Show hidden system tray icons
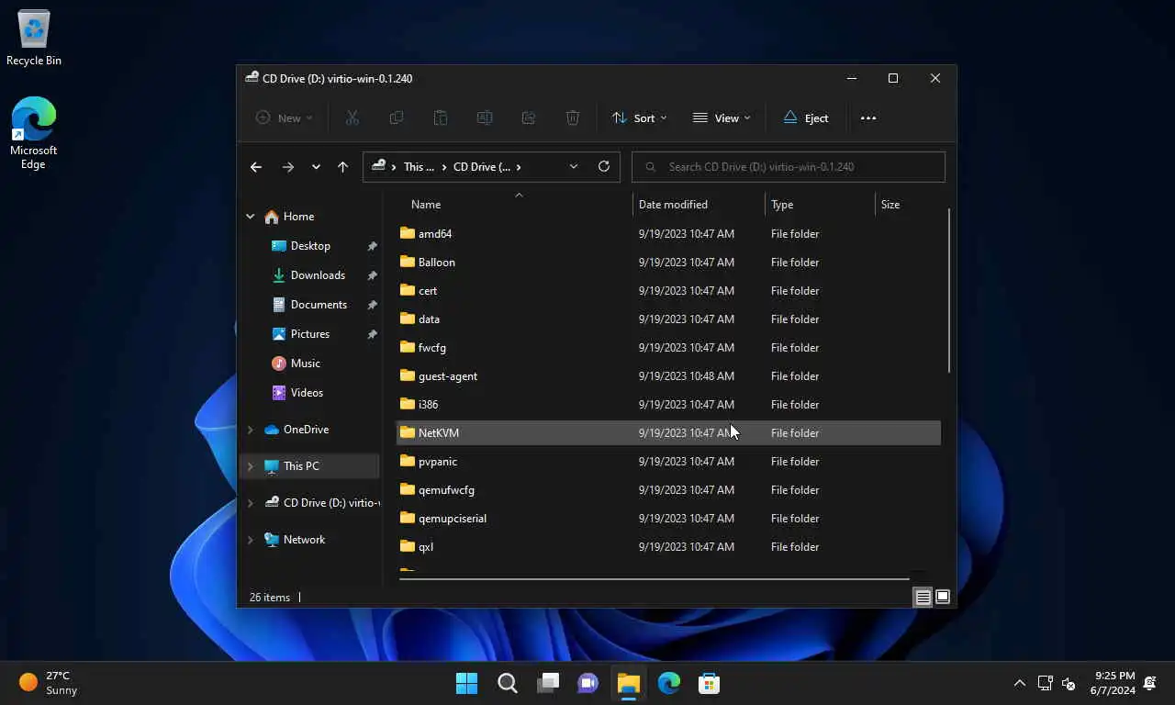This screenshot has width=1175, height=705. coord(1019,683)
